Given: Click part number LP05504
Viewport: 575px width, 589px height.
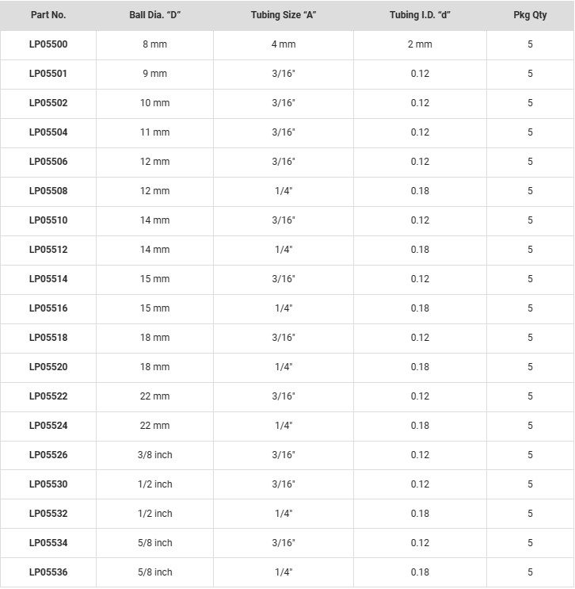Looking at the screenshot, I should [48, 132].
